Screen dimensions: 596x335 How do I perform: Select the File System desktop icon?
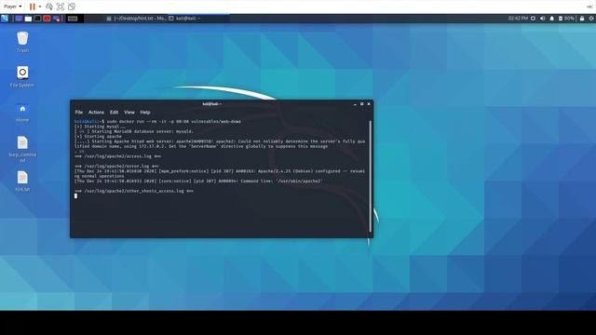point(22,76)
